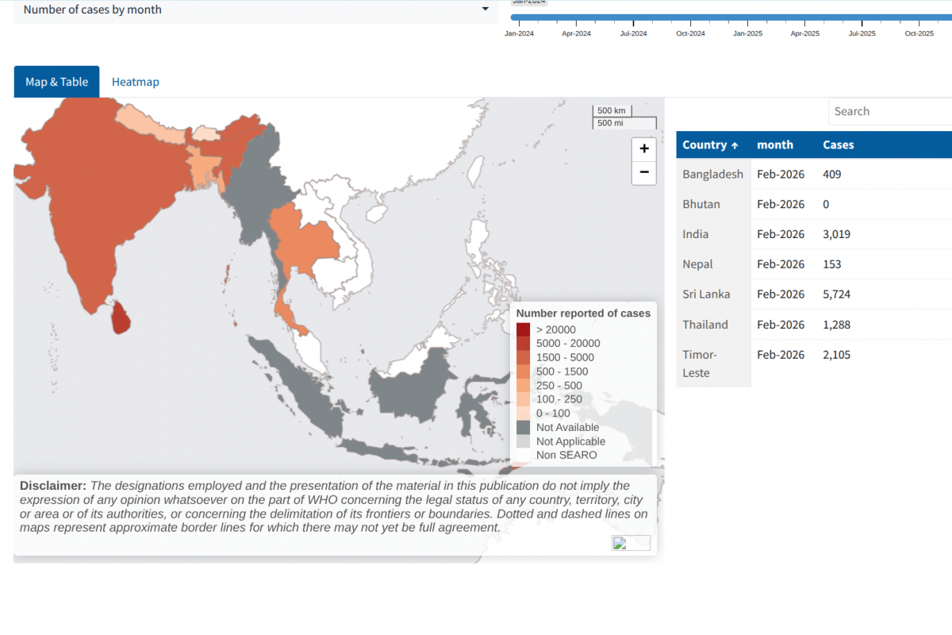
Task: Click the 'Not Available' gray legend swatch
Action: tap(523, 428)
